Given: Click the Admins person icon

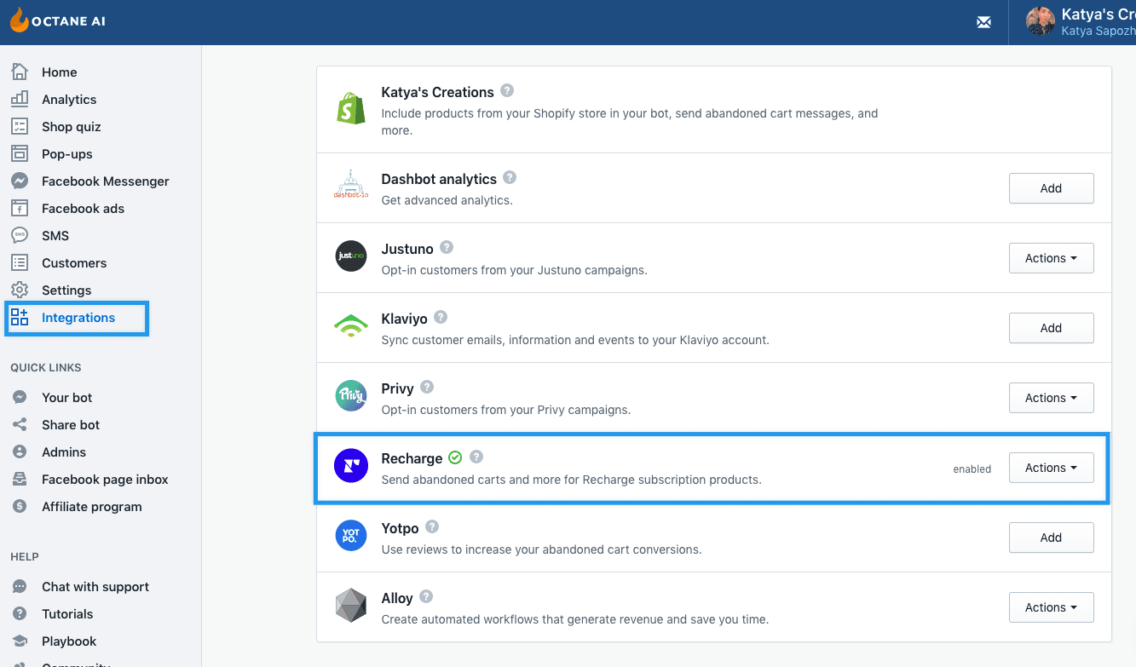Looking at the screenshot, I should pos(20,451).
